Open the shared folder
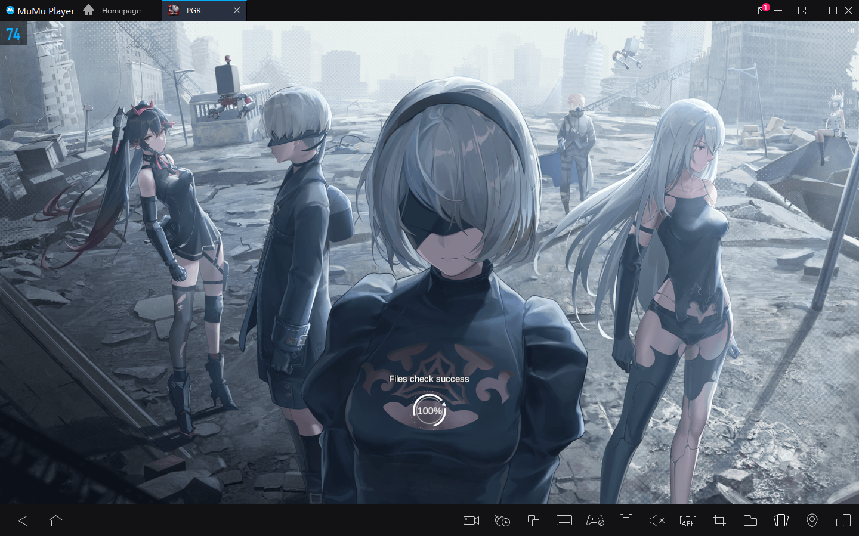Image resolution: width=859 pixels, height=536 pixels. [750, 520]
